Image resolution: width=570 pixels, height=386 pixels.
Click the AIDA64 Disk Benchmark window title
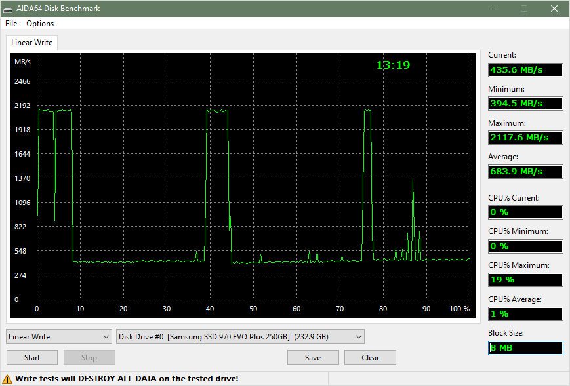pyautogui.click(x=58, y=9)
